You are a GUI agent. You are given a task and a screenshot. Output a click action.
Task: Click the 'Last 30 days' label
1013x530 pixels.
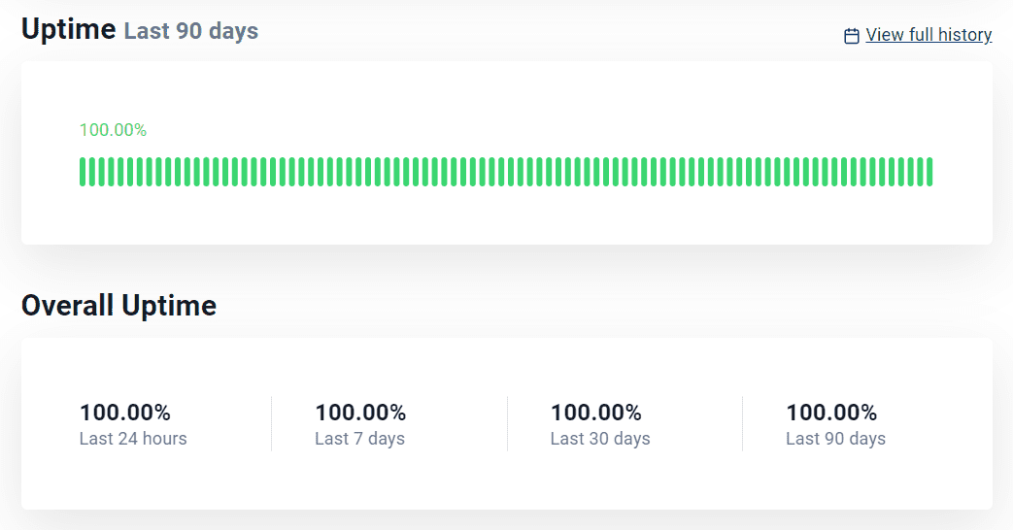coord(600,439)
